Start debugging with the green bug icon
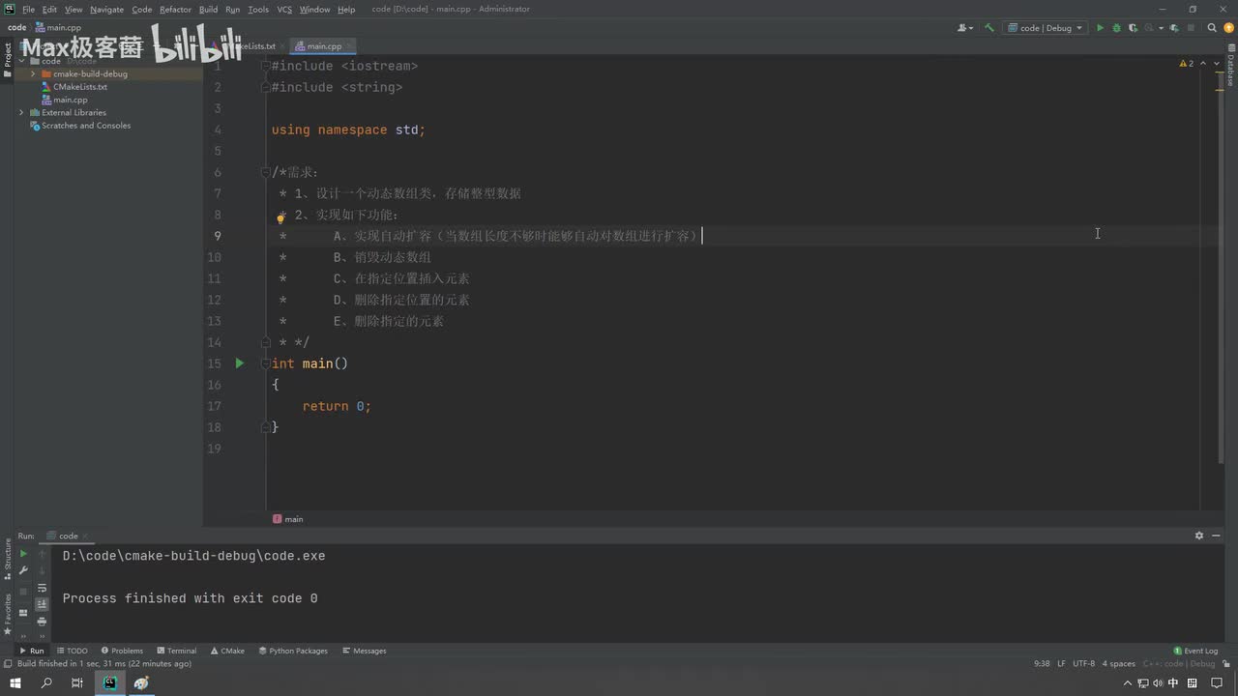The width and height of the screenshot is (1238, 696). click(1116, 28)
